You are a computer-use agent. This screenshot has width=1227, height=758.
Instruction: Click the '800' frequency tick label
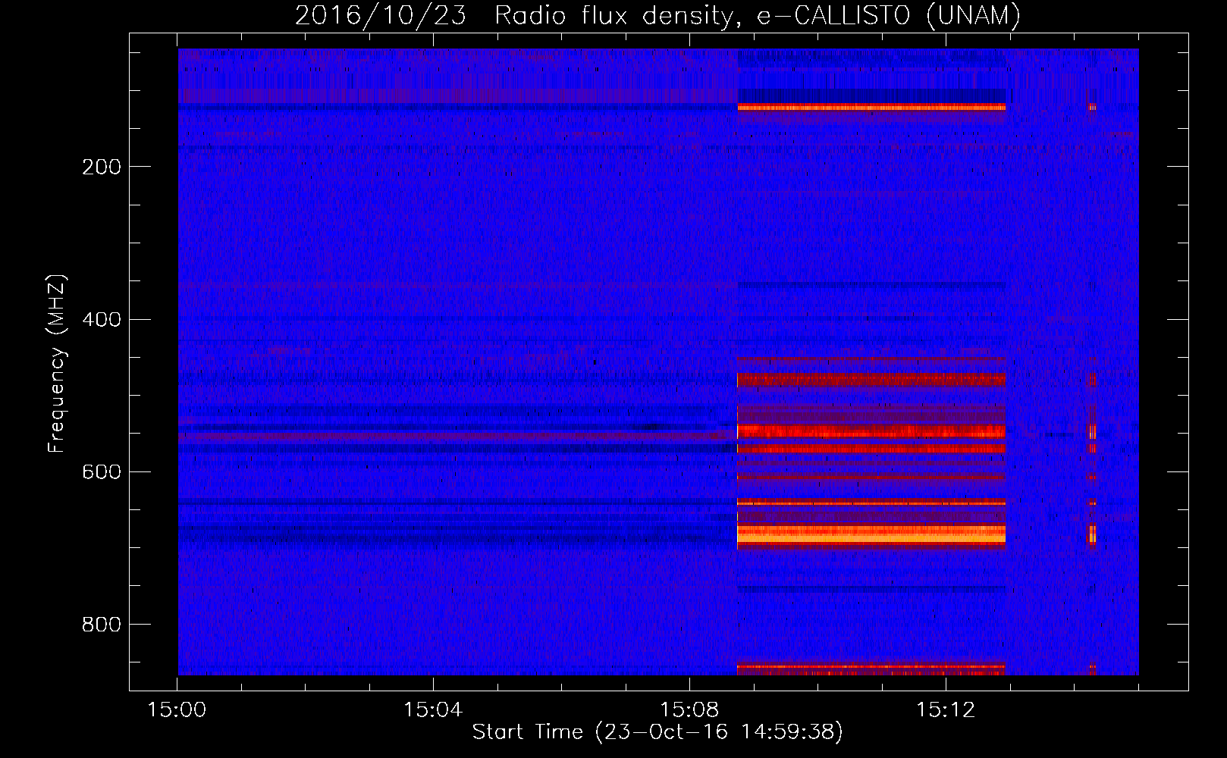102,625
